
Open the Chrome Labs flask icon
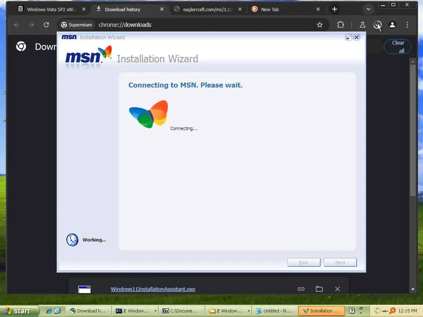(x=363, y=25)
